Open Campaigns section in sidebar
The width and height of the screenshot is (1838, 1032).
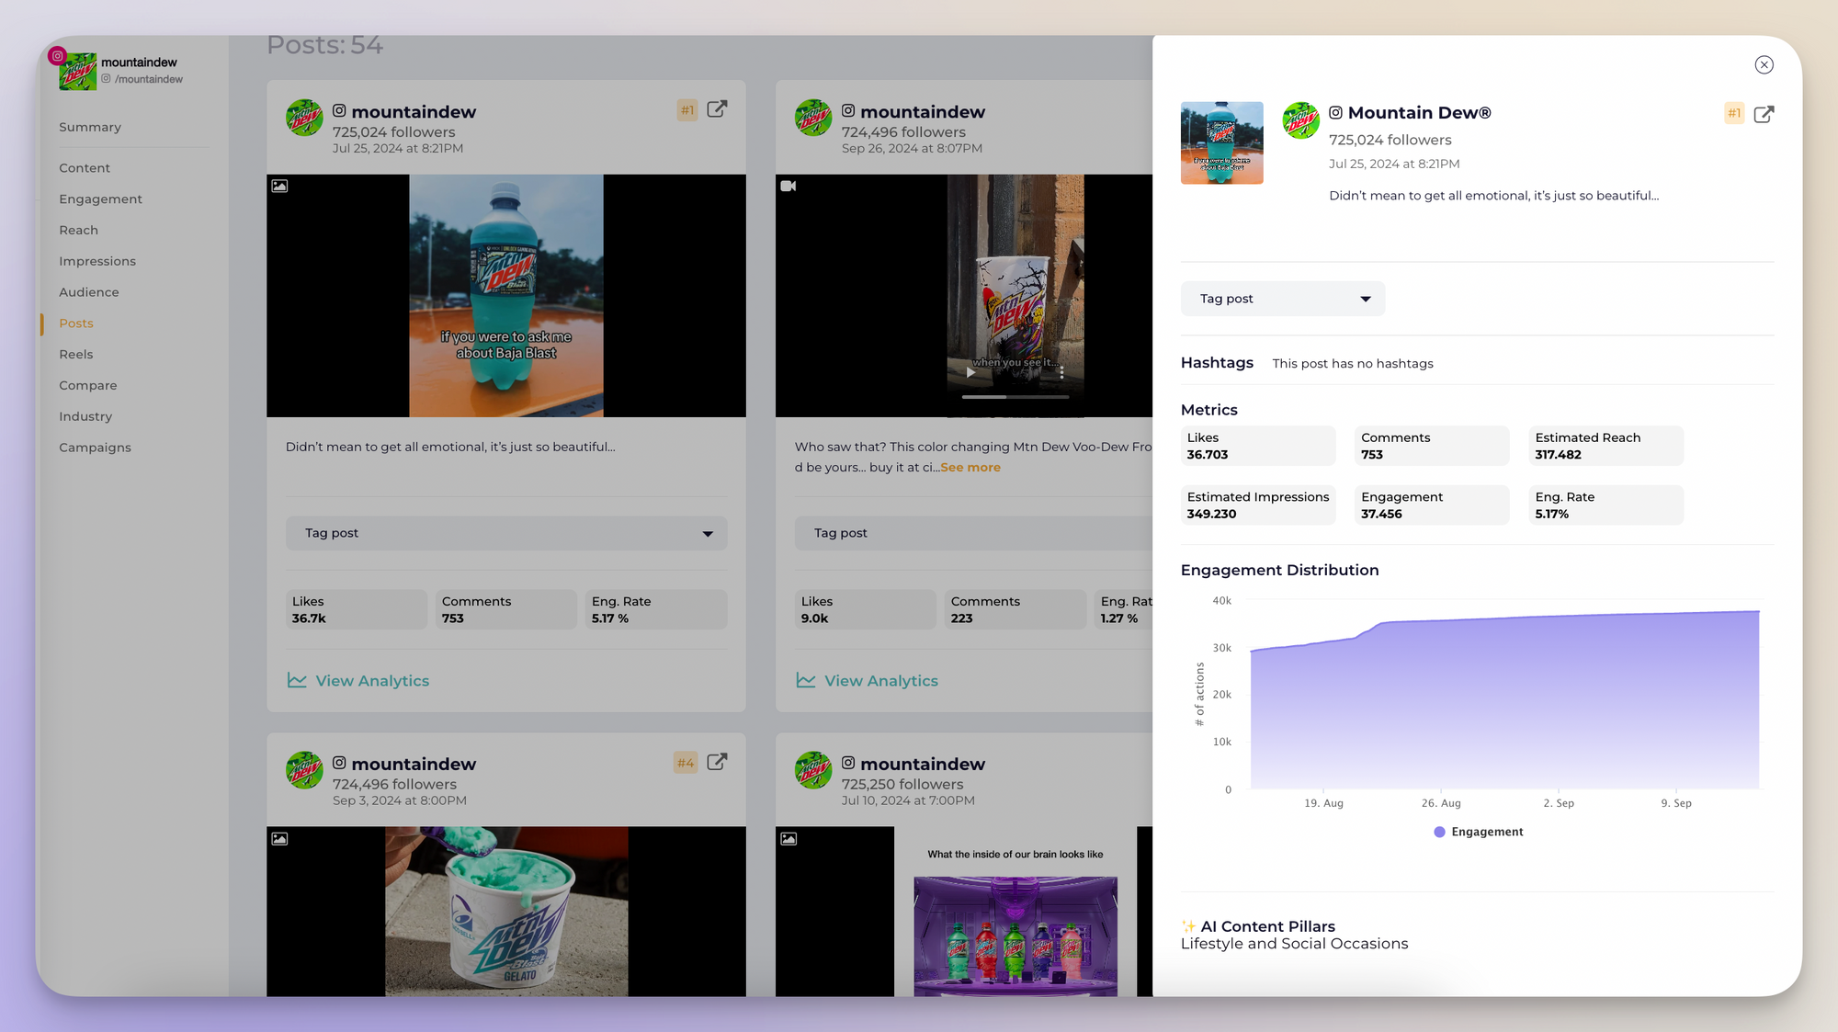click(95, 448)
